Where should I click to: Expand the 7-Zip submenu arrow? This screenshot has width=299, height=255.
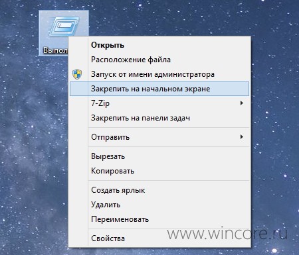242,103
